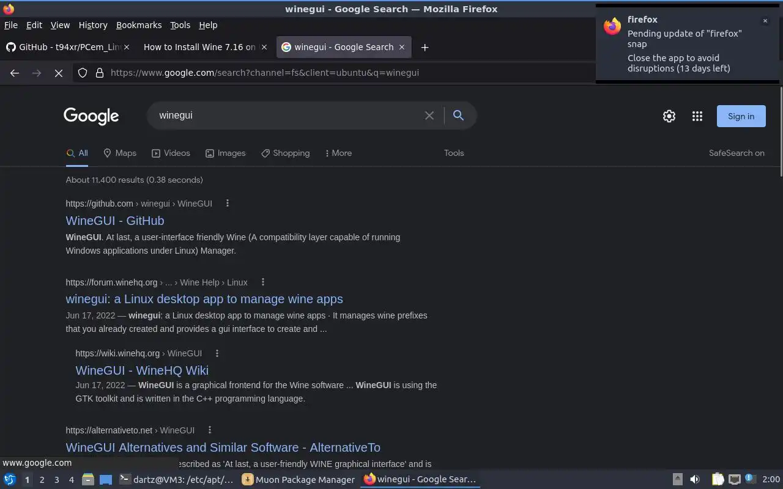Screen dimensions: 783x489
Task: Select the All search results tab
Action: point(77,153)
